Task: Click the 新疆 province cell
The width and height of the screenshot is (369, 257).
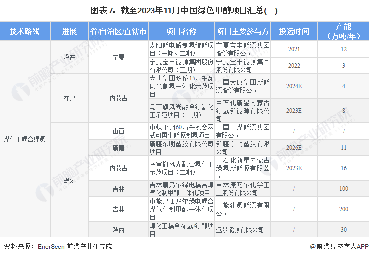Action: point(118,148)
